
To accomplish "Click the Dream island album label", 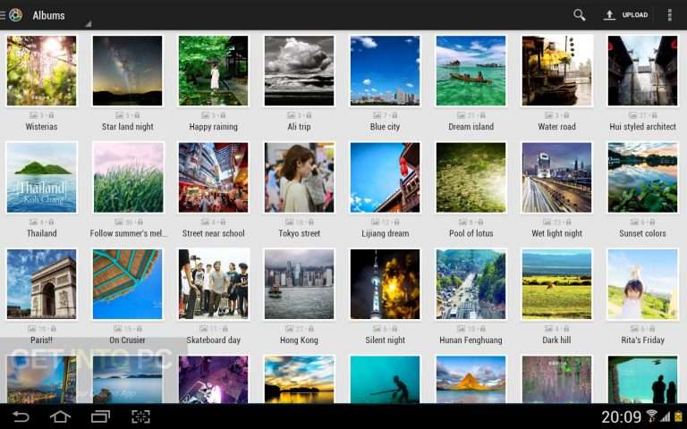I will pyautogui.click(x=471, y=127).
